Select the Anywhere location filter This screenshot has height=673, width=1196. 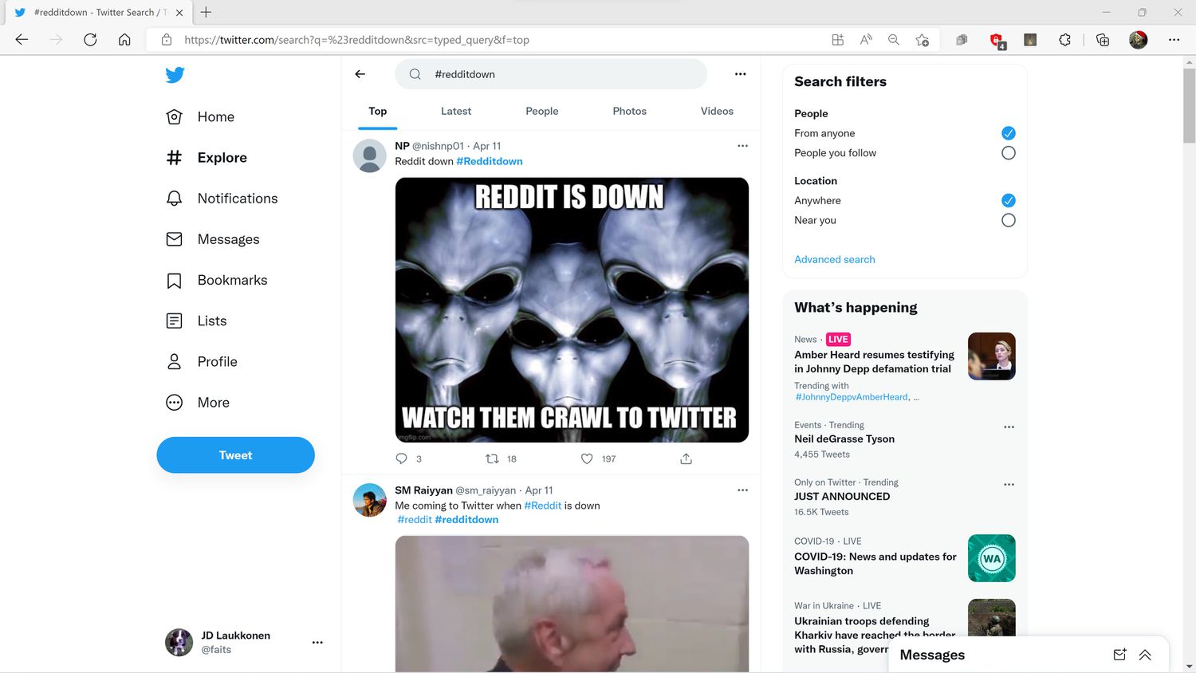click(1008, 200)
